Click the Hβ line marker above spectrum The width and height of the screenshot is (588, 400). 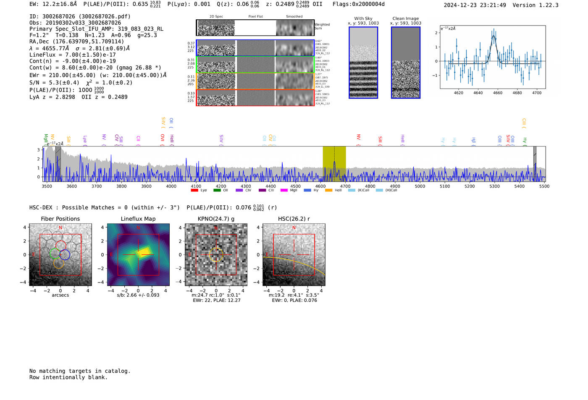coord(474,141)
